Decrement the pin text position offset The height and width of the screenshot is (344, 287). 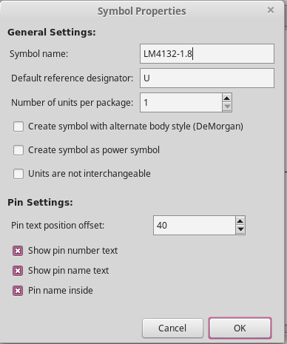(240, 229)
